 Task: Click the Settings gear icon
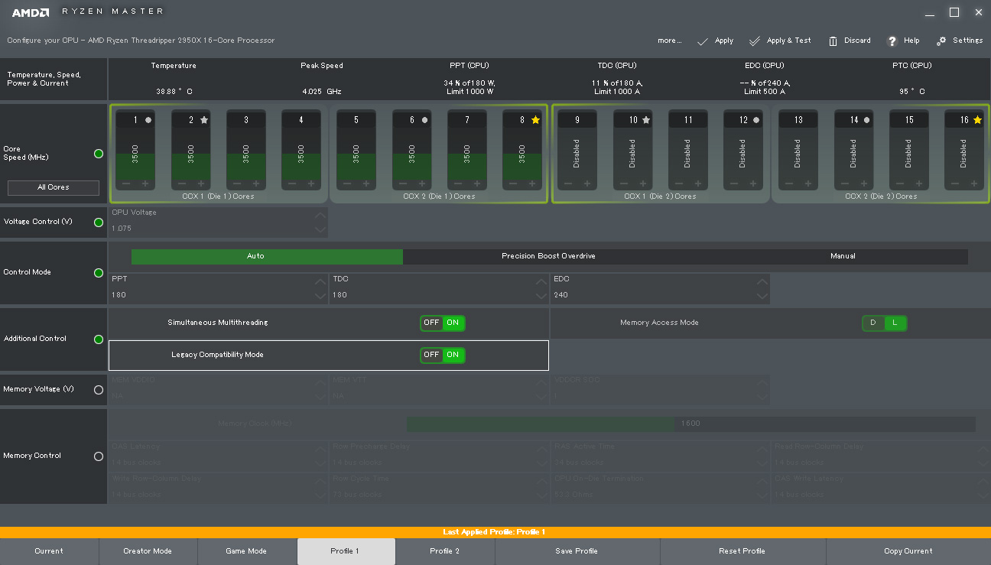click(941, 41)
